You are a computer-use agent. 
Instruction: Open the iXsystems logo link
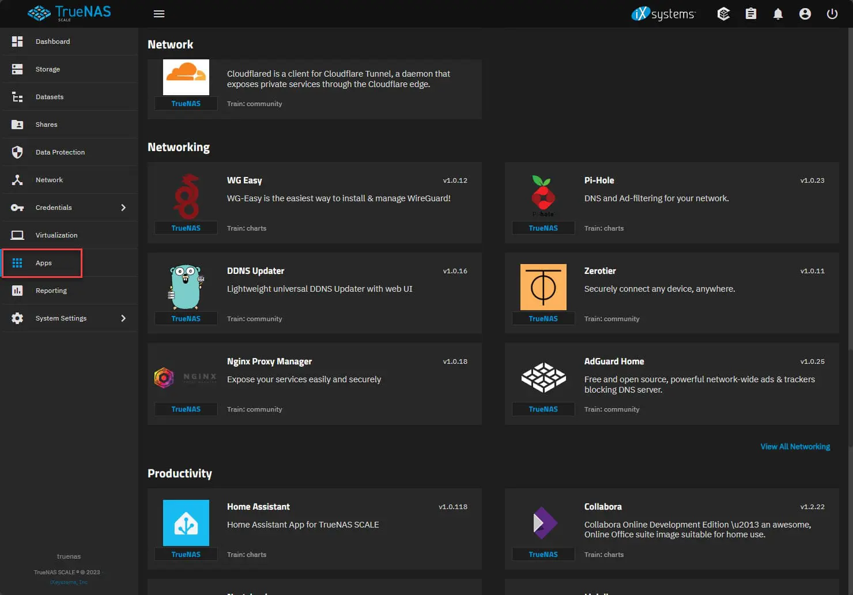tap(663, 14)
